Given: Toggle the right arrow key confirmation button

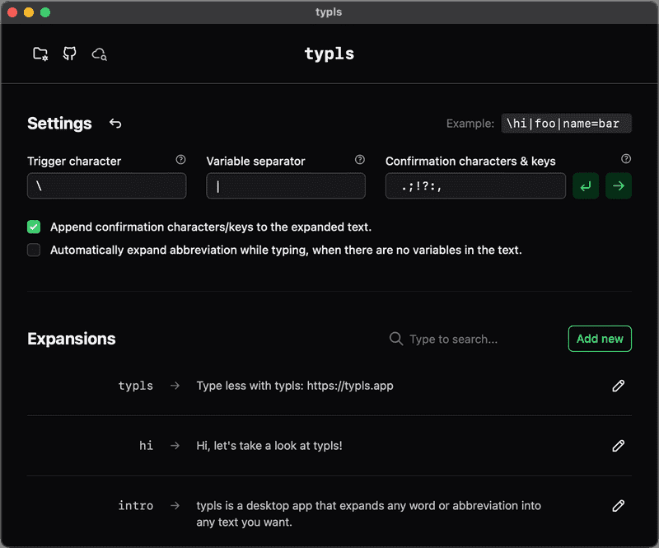Looking at the screenshot, I should [619, 186].
